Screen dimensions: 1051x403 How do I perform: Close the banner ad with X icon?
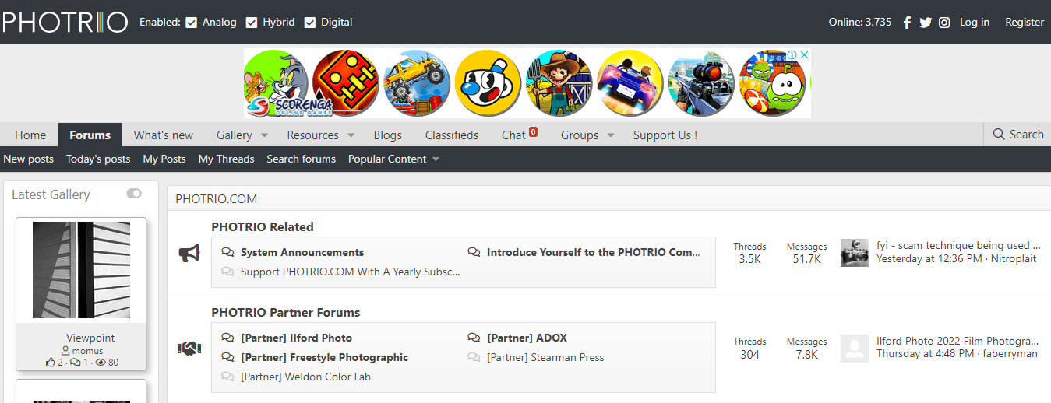coord(805,55)
